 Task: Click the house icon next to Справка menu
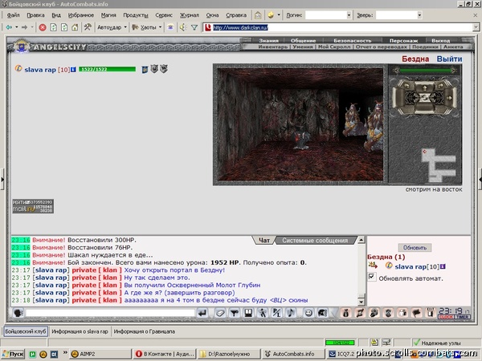point(258,14)
